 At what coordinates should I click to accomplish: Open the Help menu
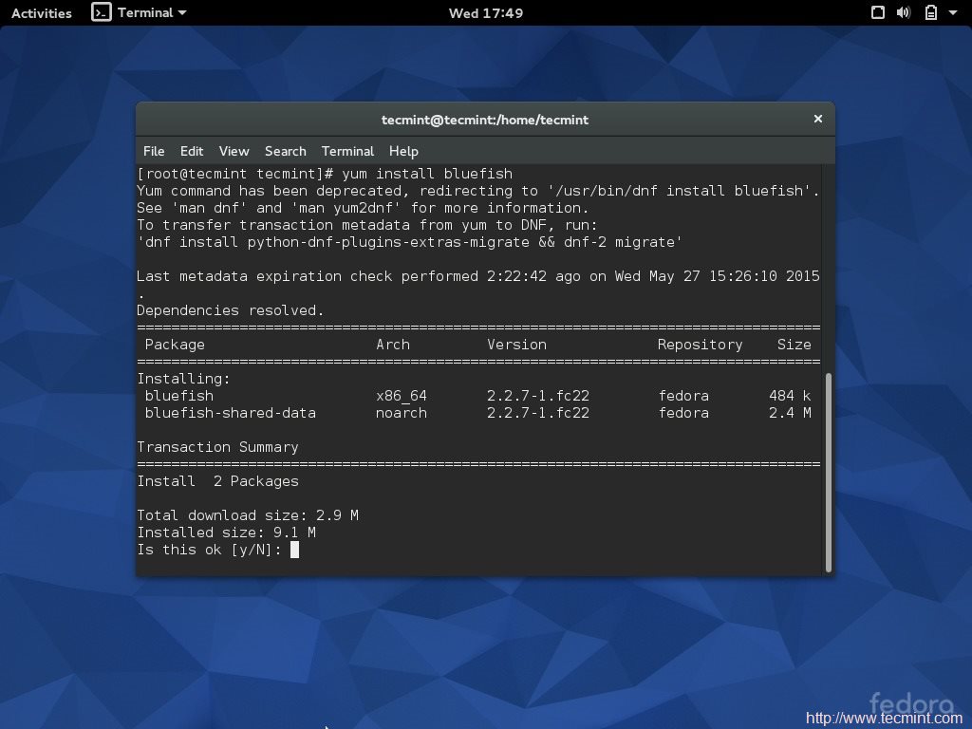click(403, 151)
